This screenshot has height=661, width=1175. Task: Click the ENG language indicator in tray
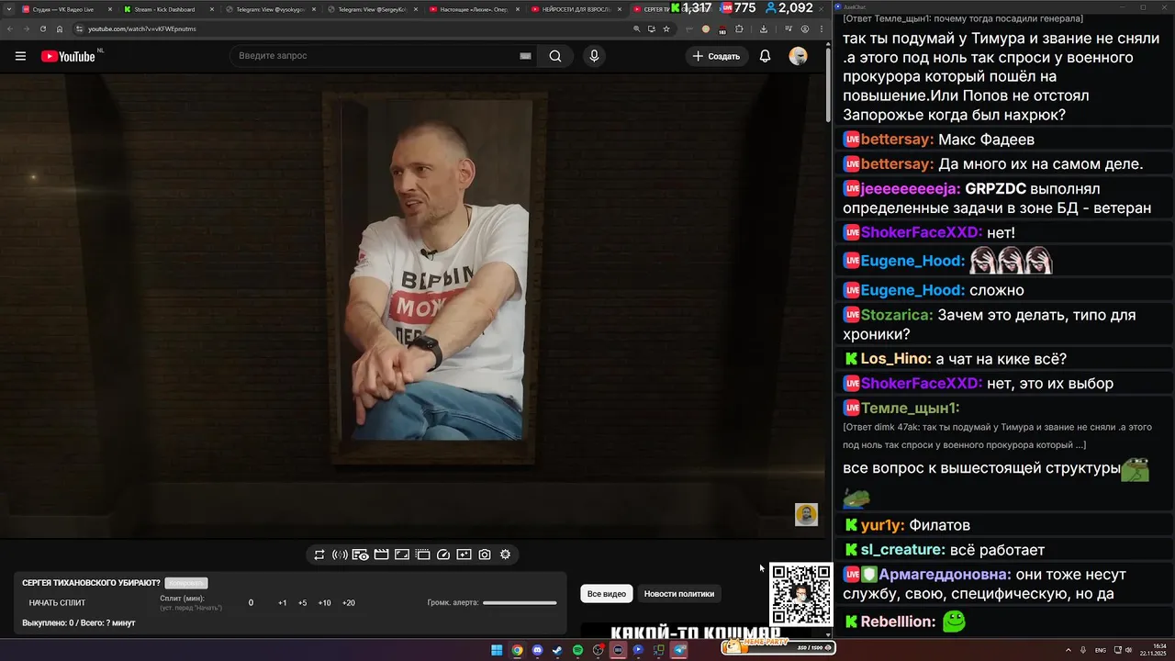1101,650
